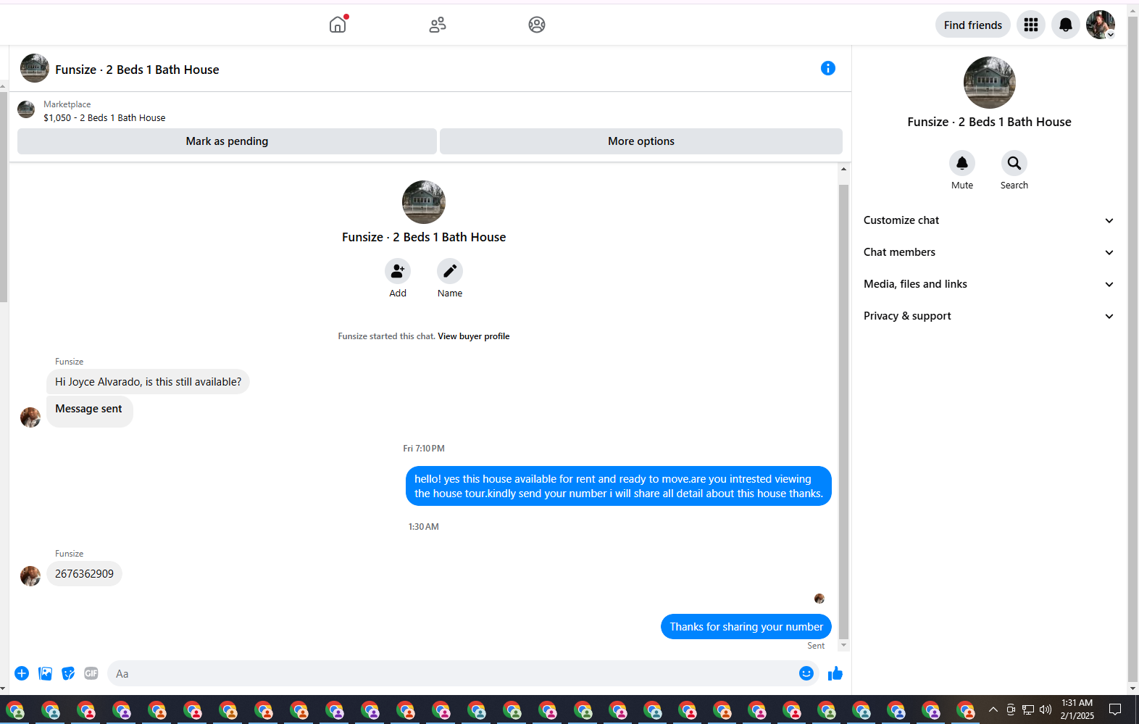Open the View buyer profile link
This screenshot has width=1139, height=724.
[x=473, y=336]
